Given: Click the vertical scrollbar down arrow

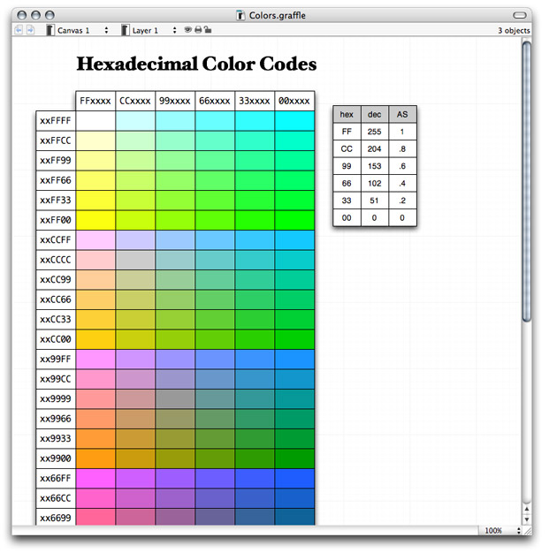Looking at the screenshot, I should click(527, 519).
